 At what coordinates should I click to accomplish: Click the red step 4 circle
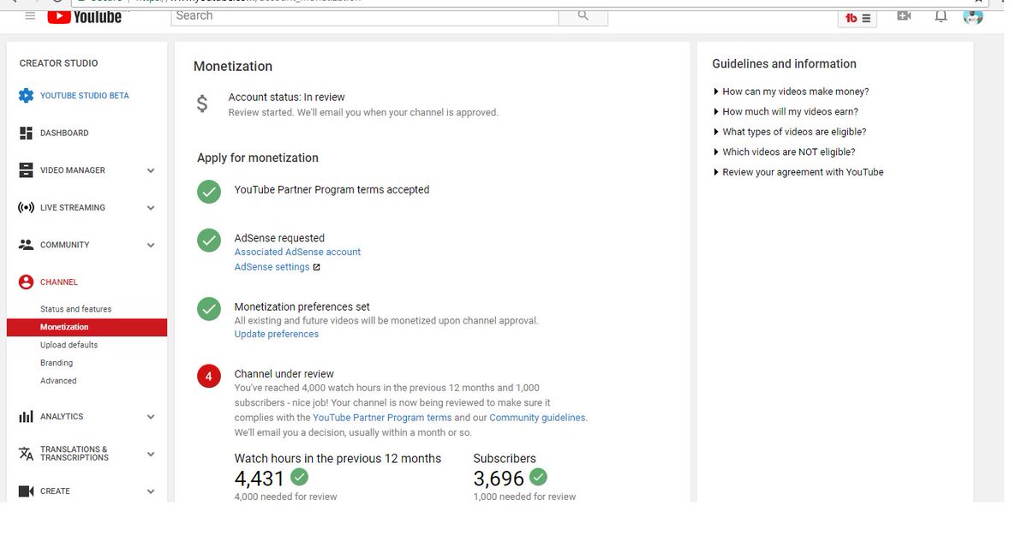click(209, 376)
